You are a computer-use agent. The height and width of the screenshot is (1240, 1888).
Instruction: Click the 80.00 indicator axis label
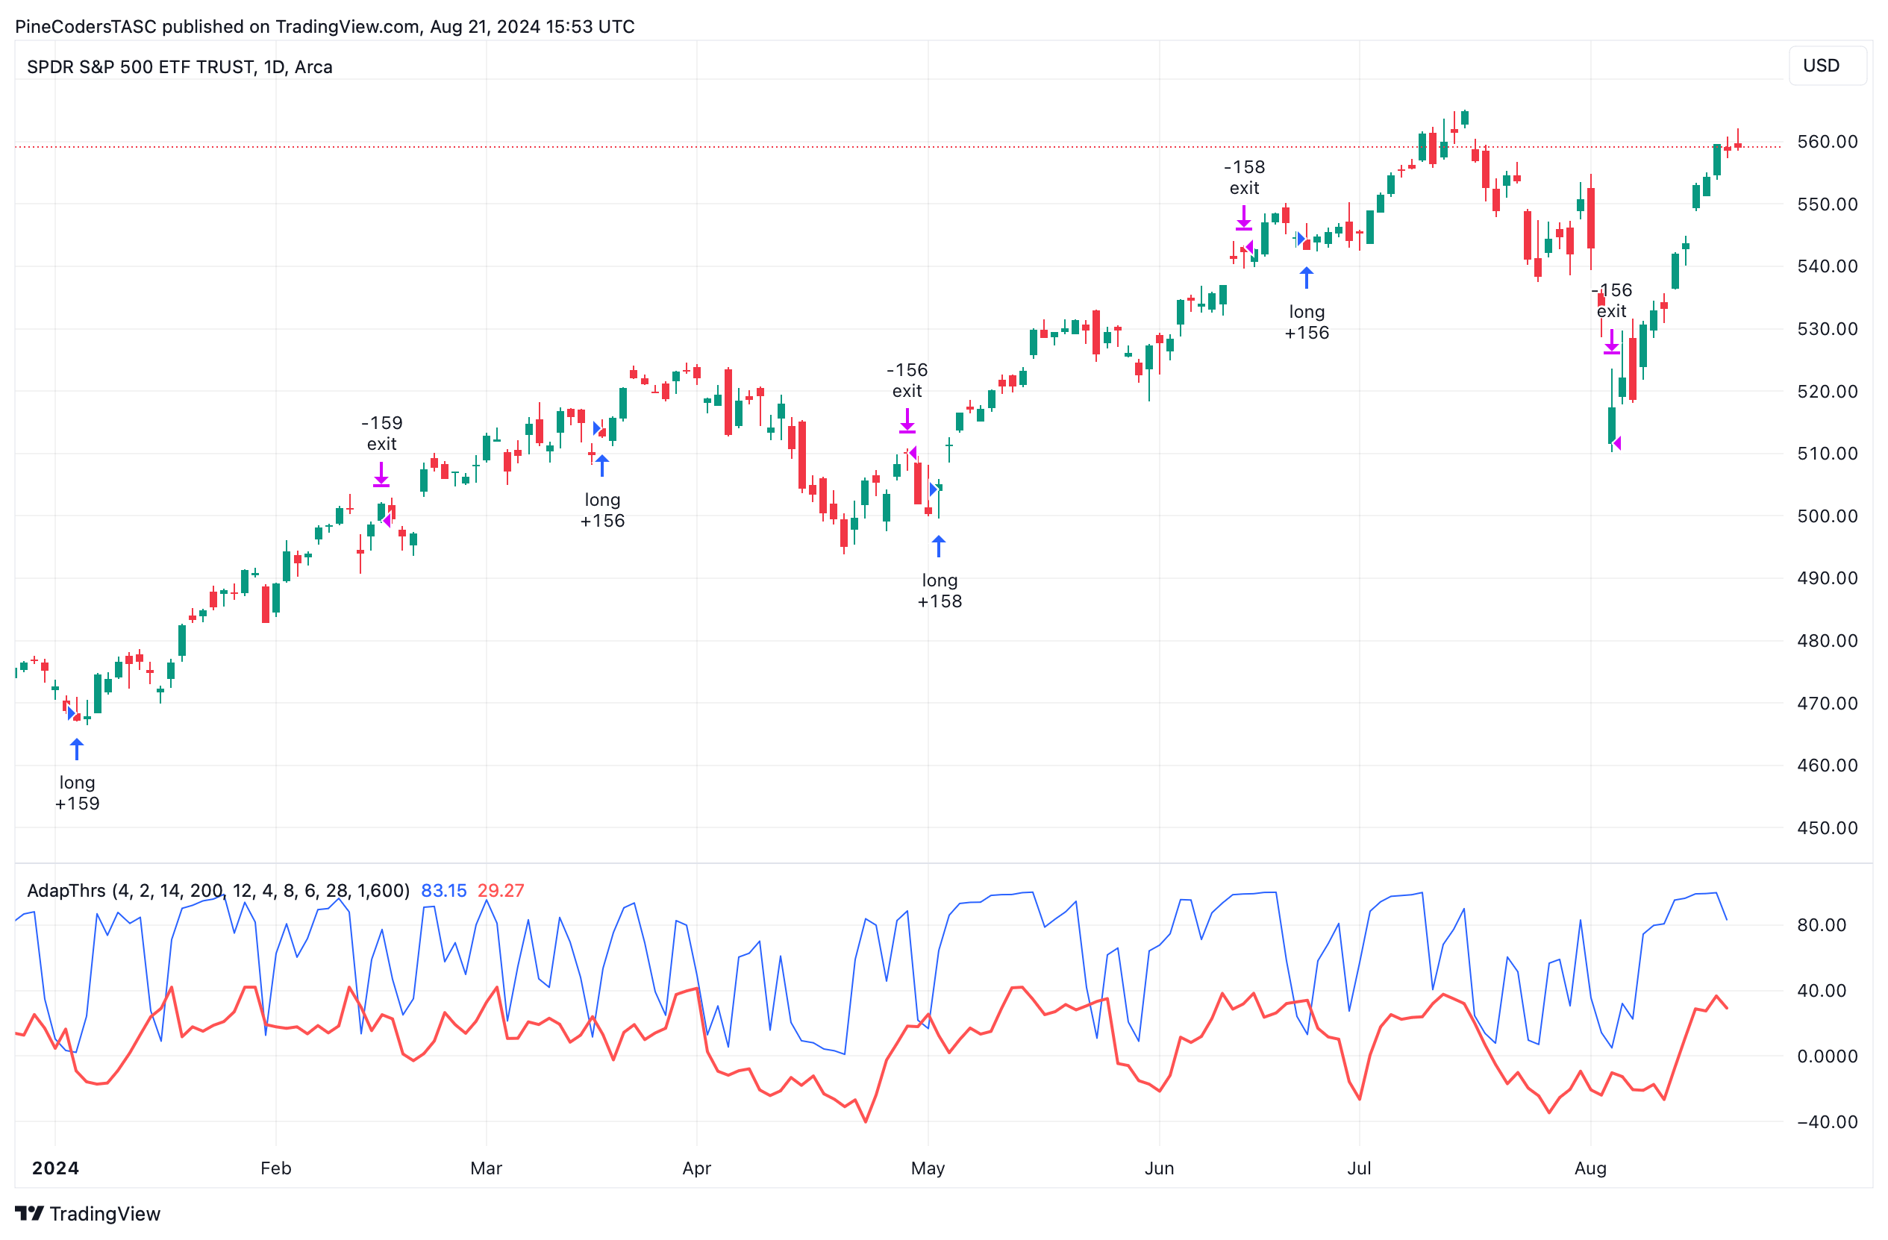pos(1822,924)
